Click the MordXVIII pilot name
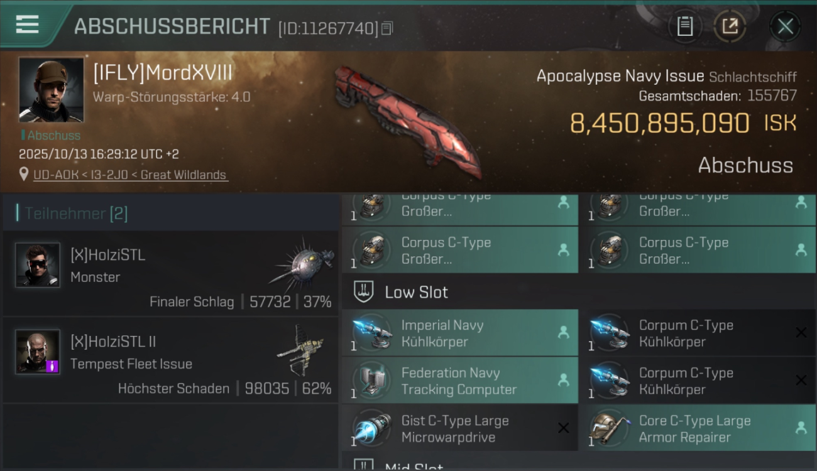Viewport: 817px width, 471px height. coord(163,73)
